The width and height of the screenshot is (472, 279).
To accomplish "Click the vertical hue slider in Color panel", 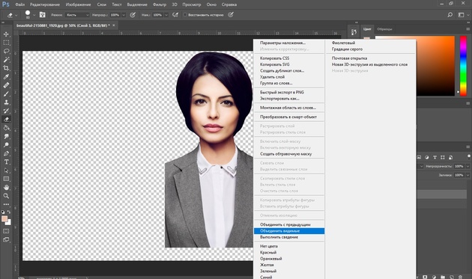I will [463, 66].
